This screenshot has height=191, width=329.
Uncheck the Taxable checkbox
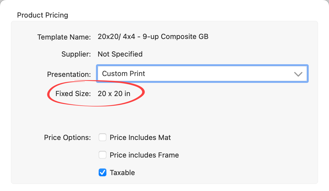pyautogui.click(x=103, y=173)
